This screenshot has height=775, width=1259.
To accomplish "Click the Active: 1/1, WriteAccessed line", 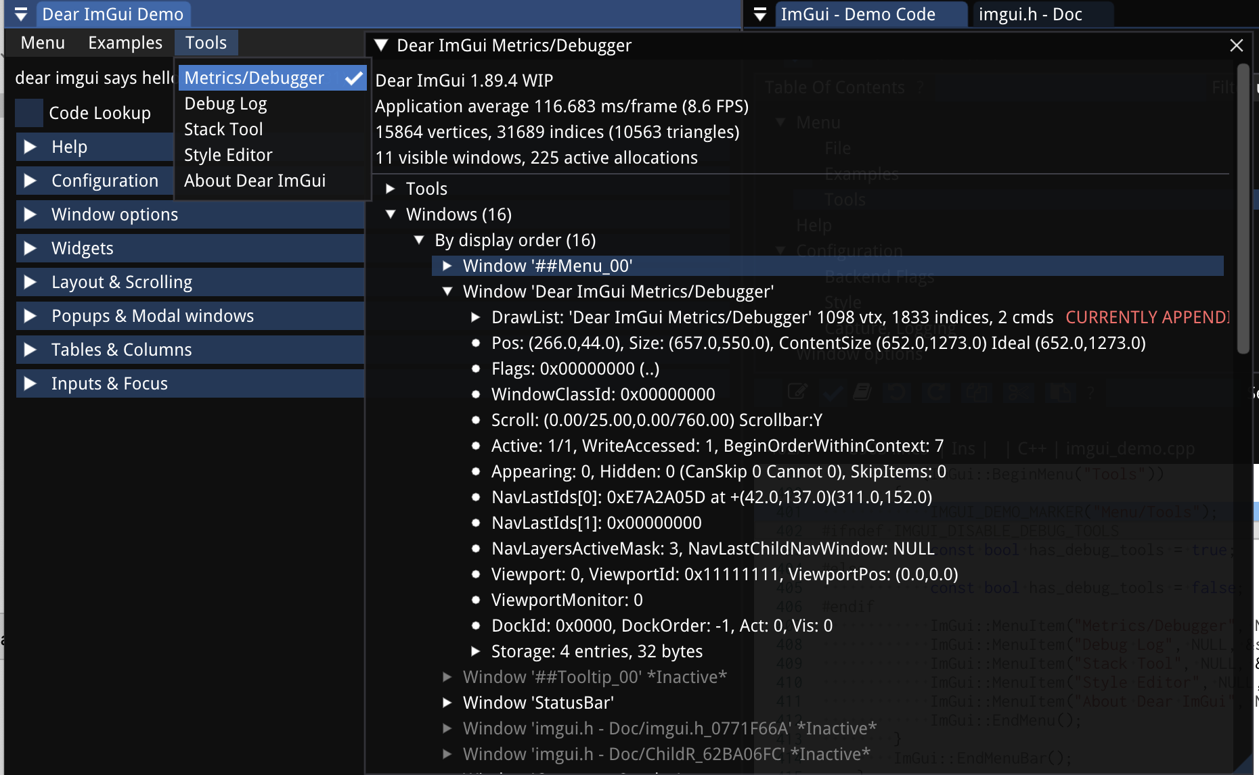I will click(717, 446).
